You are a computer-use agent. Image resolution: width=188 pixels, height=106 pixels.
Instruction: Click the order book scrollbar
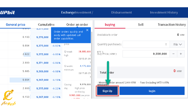pyautogui.click(x=92, y=65)
